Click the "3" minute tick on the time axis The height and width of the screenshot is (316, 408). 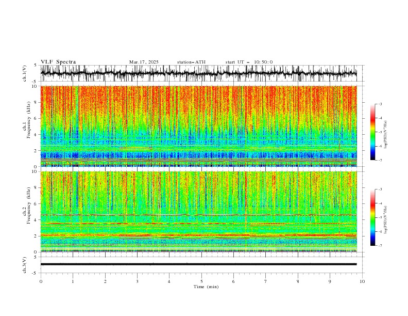[x=137, y=281]
